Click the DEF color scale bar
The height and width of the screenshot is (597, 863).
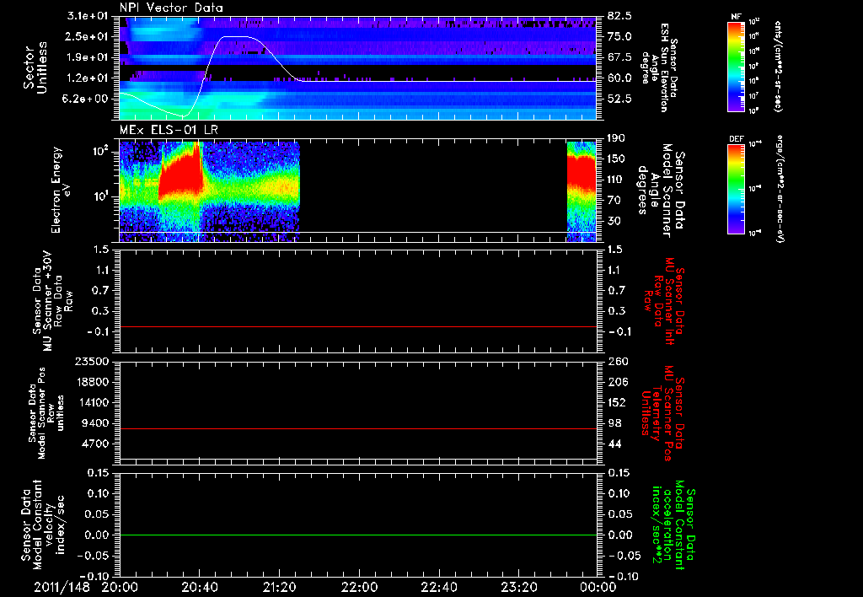(736, 189)
